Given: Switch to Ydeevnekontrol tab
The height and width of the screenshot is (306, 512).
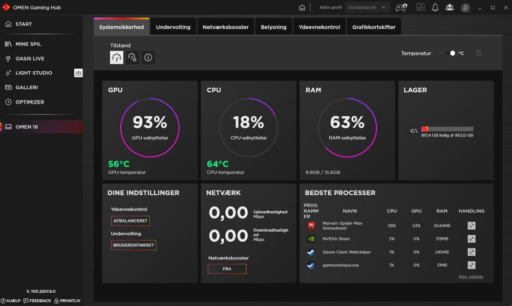Looking at the screenshot, I should [x=319, y=27].
